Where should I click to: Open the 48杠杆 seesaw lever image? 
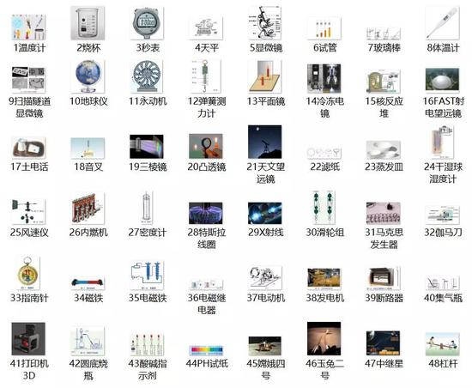click(x=443, y=343)
